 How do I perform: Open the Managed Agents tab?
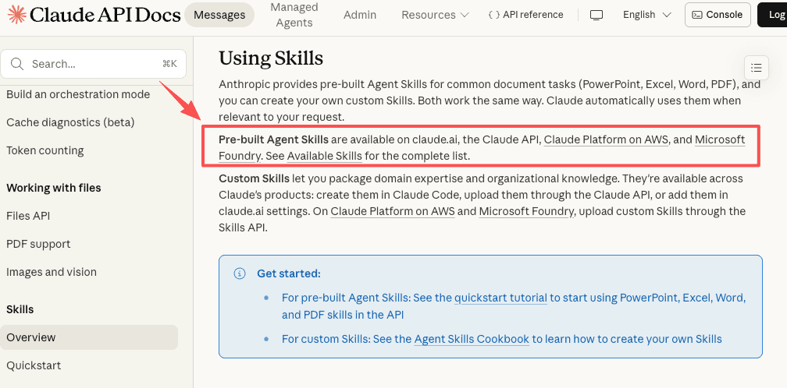(294, 15)
